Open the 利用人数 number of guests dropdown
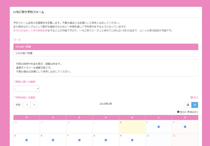 pos(26,89)
